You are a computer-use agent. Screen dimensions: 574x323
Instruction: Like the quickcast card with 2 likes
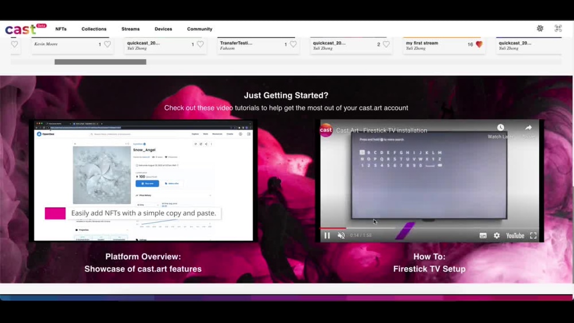tap(386, 44)
